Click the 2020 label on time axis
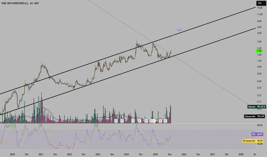 tap(12, 154)
